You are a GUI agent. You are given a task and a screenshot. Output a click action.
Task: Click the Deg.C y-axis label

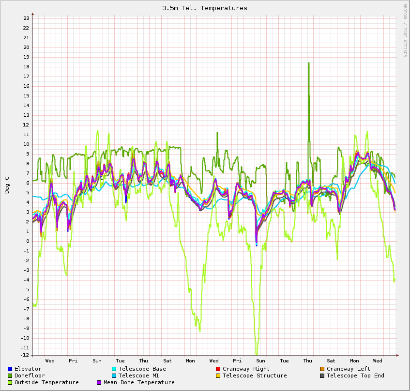coord(7,185)
